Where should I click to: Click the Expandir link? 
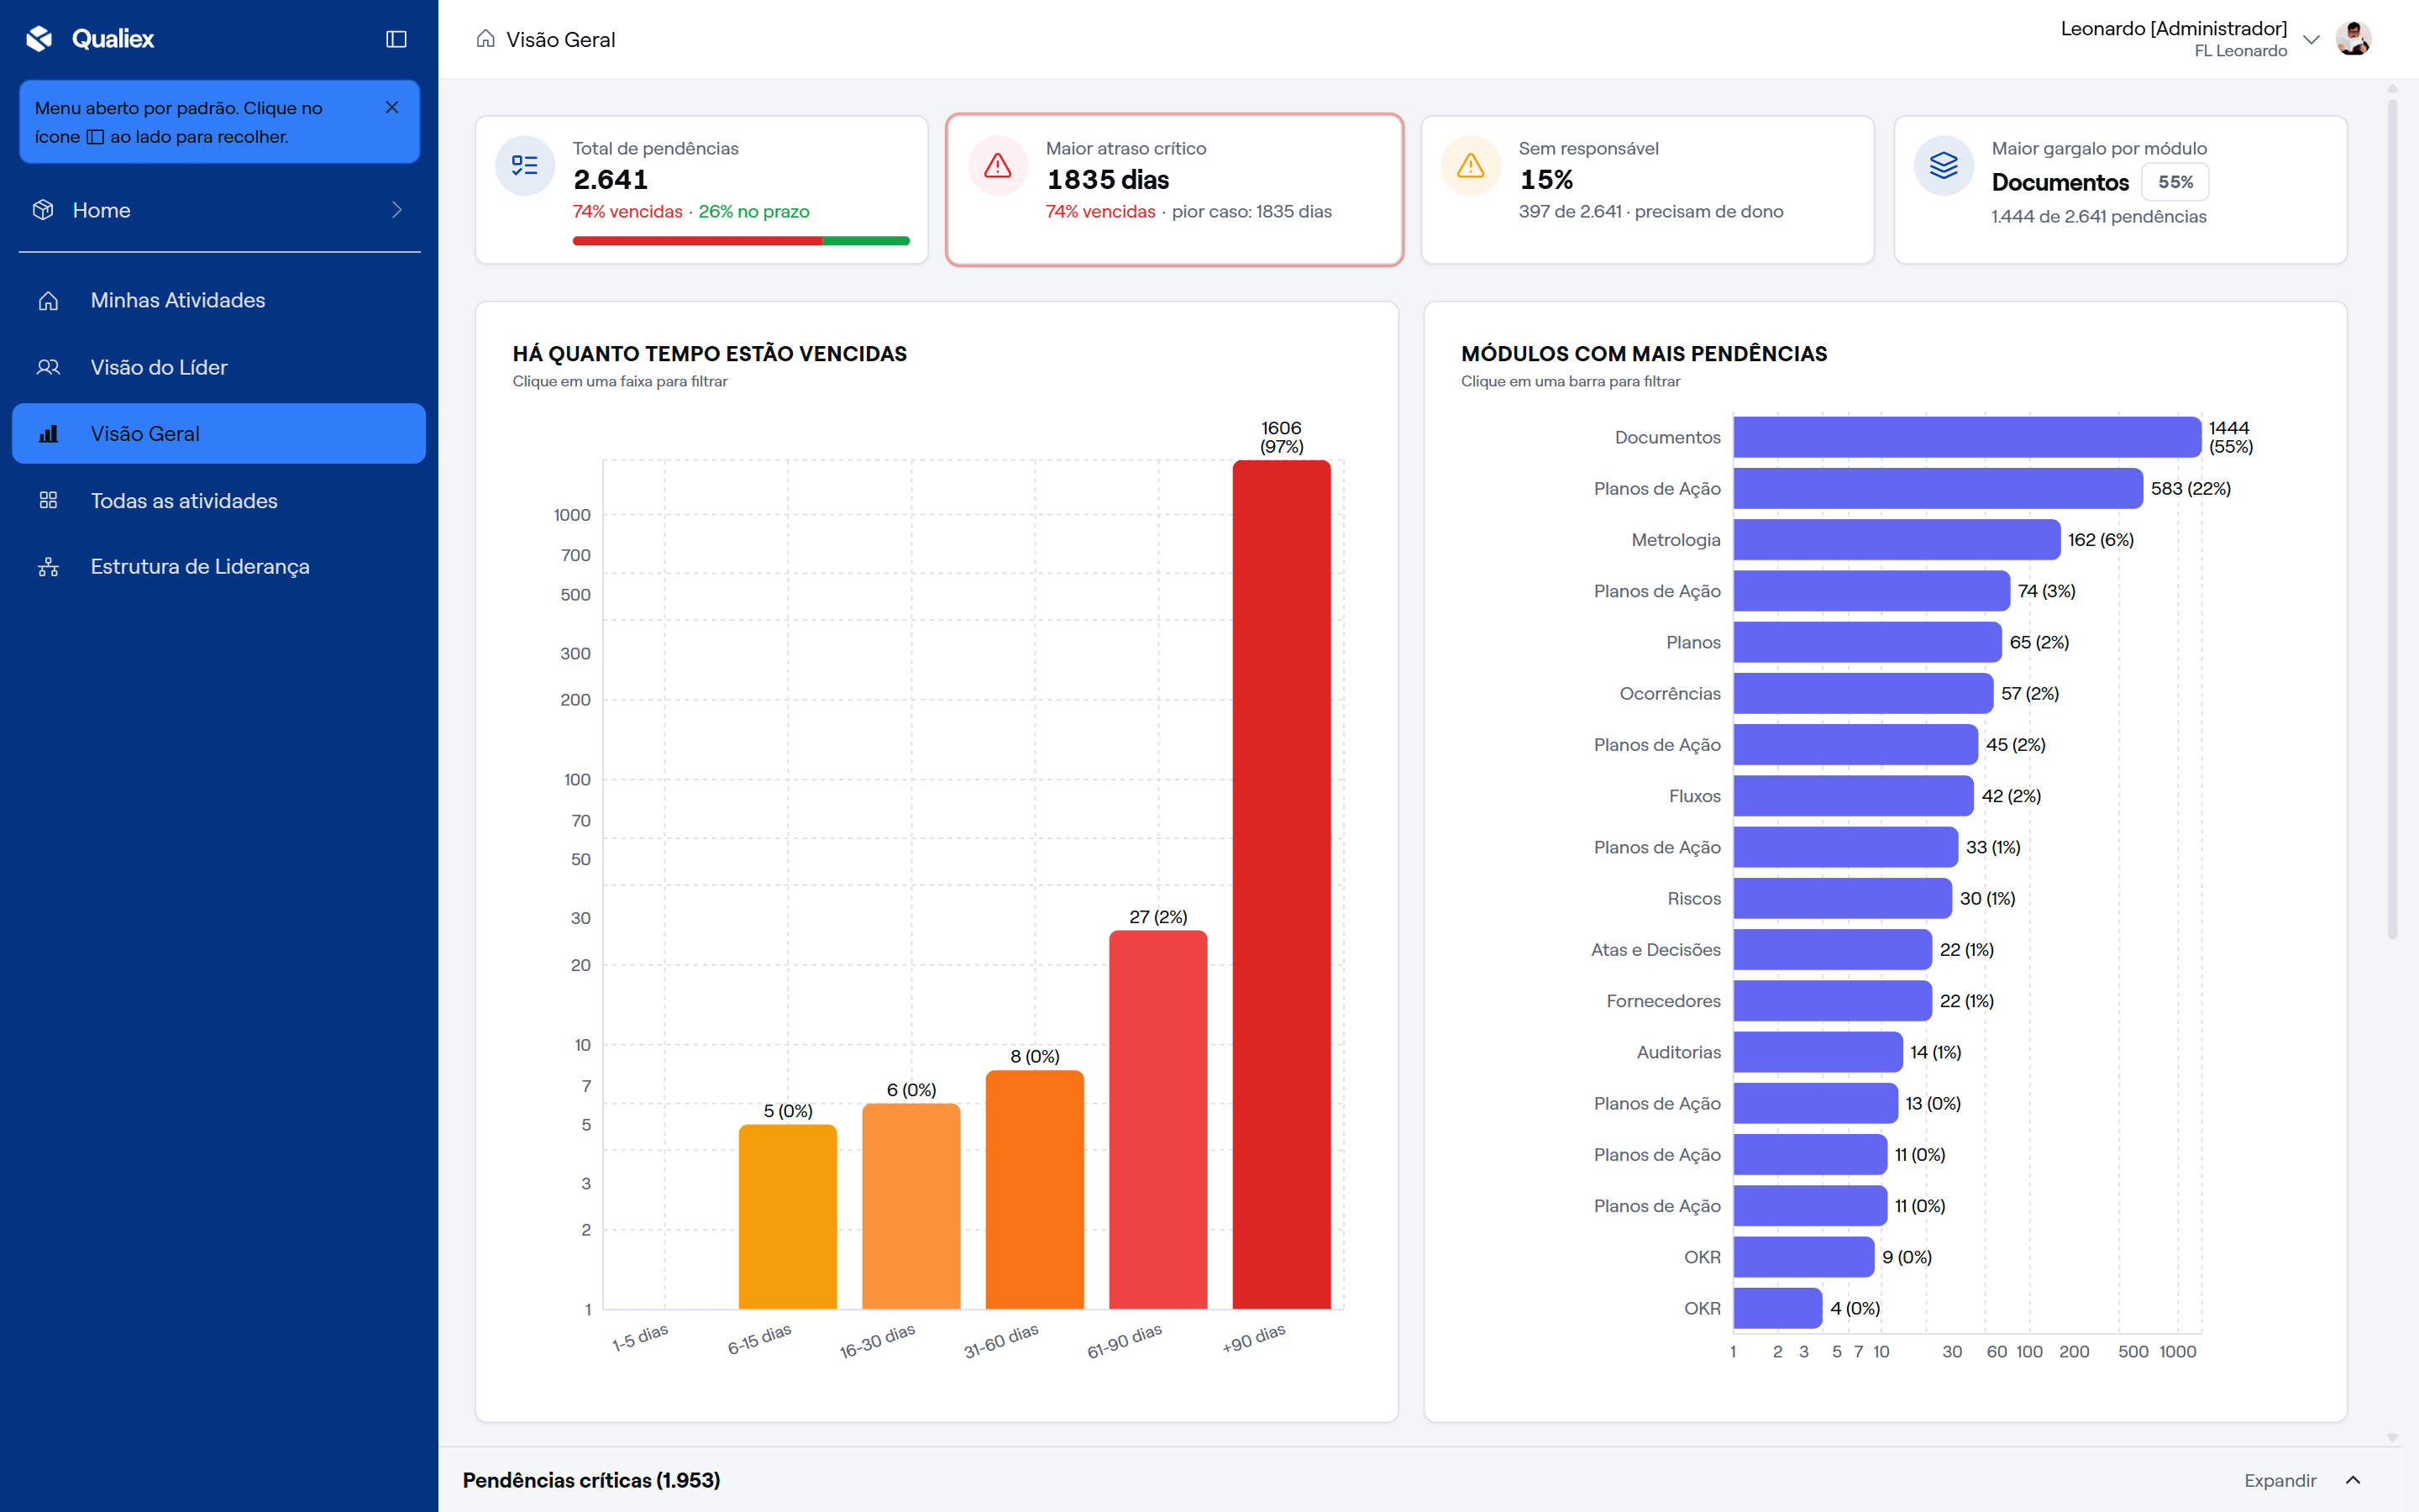2279,1480
